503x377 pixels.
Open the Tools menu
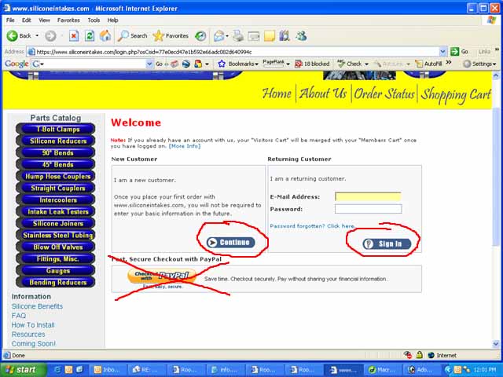click(x=94, y=20)
